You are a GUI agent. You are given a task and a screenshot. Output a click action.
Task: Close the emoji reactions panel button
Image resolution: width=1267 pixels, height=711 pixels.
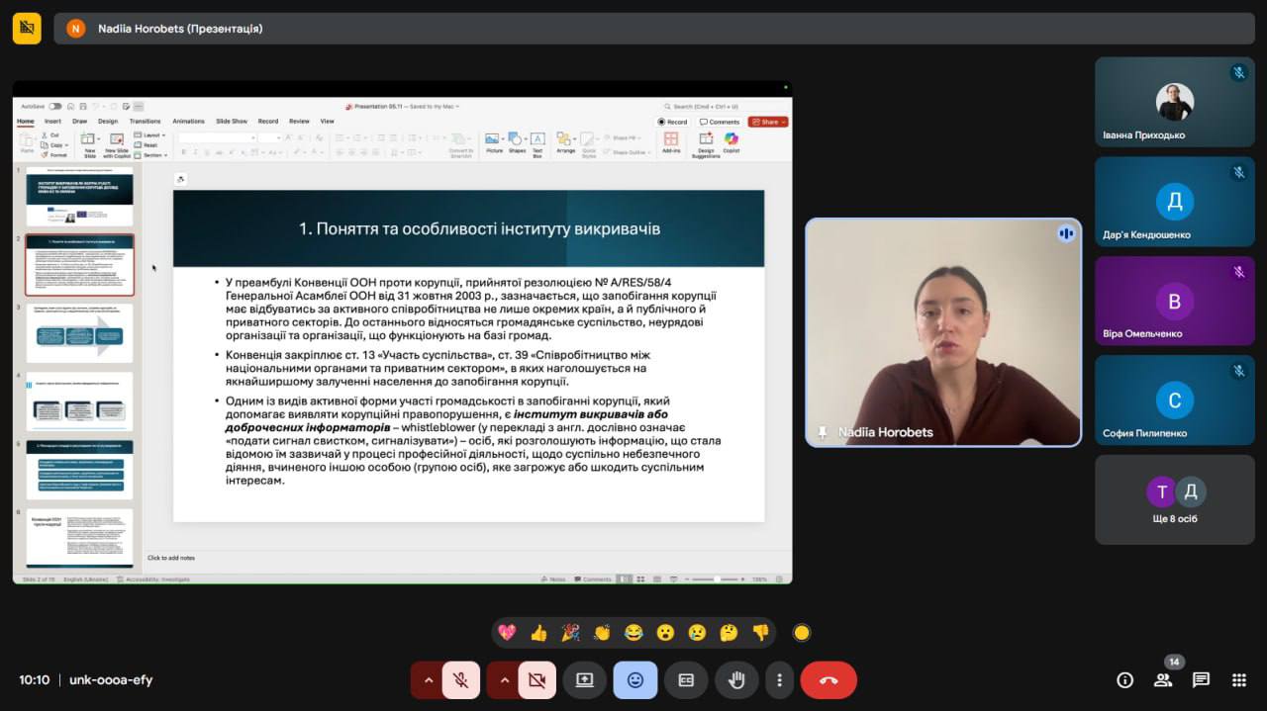(x=634, y=680)
